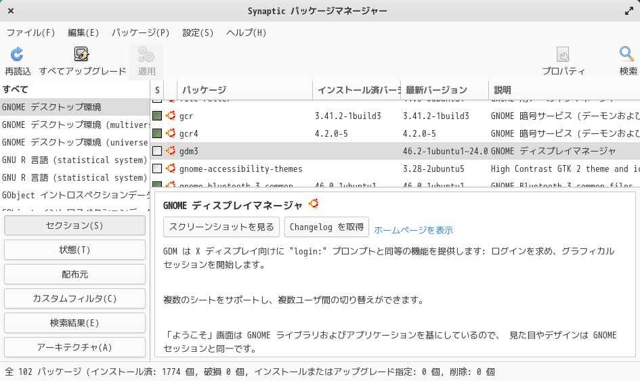The image size is (640, 381).
Task: Click the すべてアップグレード toolbar icon
Action: click(82, 55)
